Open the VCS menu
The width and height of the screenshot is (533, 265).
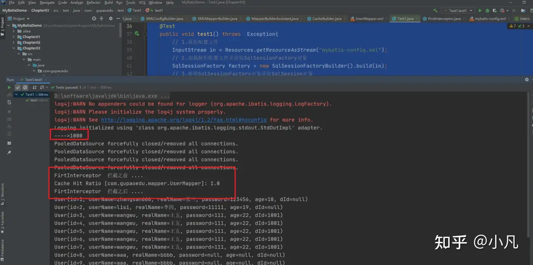click(142, 3)
